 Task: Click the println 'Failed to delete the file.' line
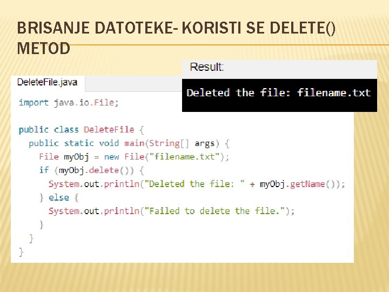[x=172, y=211]
